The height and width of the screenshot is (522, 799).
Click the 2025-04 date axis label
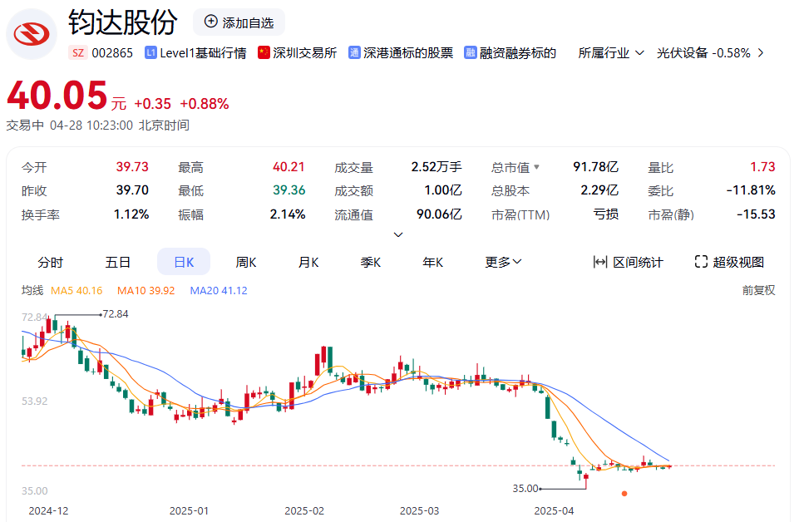tap(554, 511)
